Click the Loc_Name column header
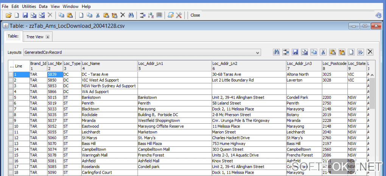This screenshot has height=176, width=386. click(x=109, y=66)
